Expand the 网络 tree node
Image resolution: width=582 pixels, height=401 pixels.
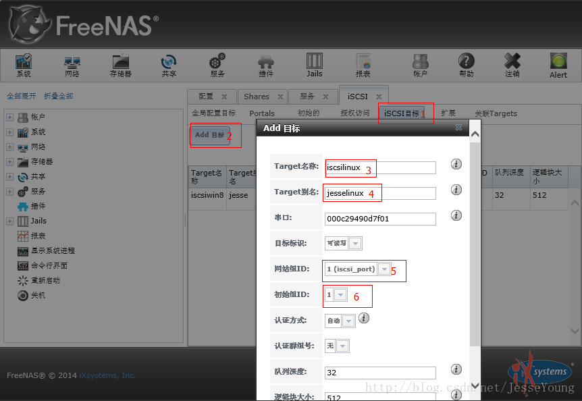[x=9, y=147]
